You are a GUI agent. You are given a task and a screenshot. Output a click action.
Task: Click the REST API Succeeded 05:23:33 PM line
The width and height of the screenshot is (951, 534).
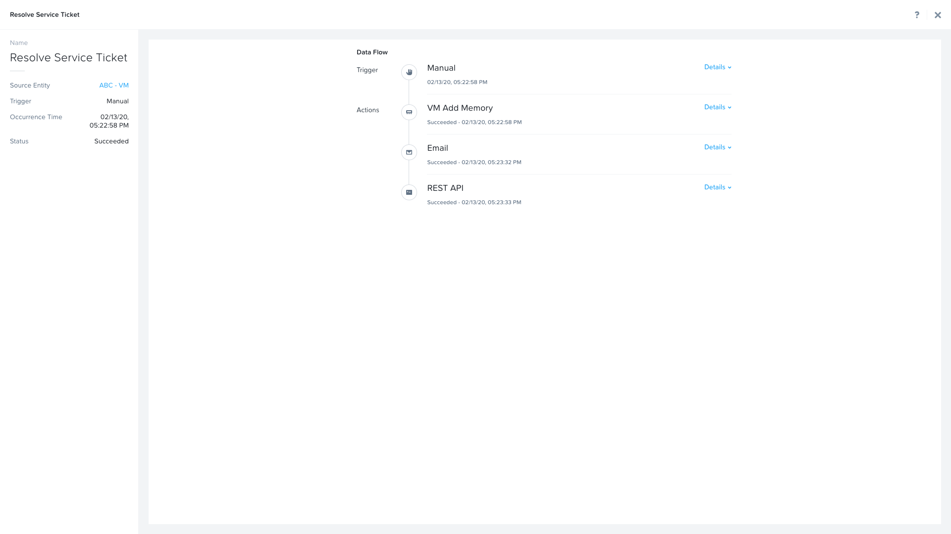pyautogui.click(x=474, y=202)
